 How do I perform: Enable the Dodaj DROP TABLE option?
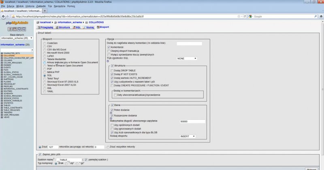[112, 70]
